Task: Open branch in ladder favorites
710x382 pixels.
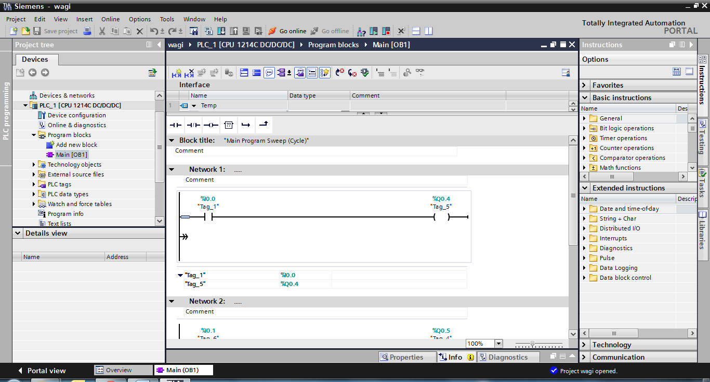Action: tap(246, 125)
